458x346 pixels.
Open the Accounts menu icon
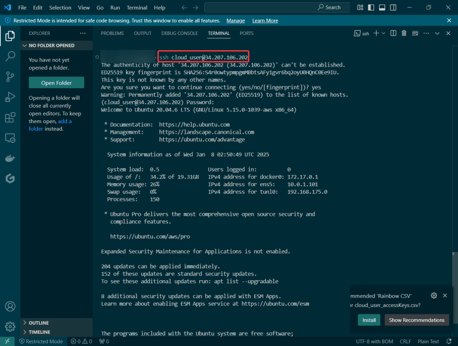pyautogui.click(x=10, y=307)
